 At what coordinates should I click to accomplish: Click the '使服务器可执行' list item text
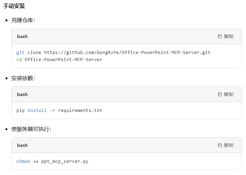(30, 129)
